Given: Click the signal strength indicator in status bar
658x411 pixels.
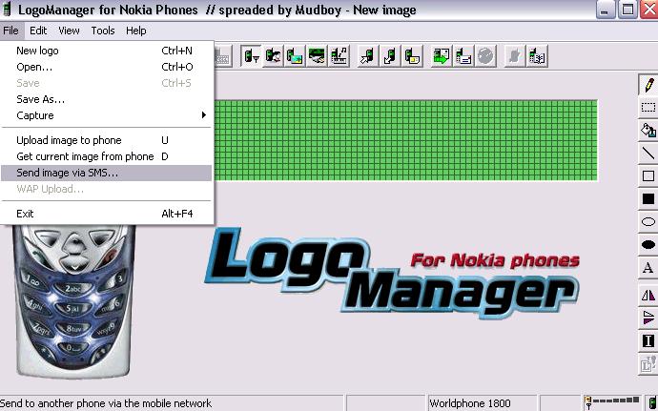Looking at the screenshot, I should pyautogui.click(x=612, y=402).
